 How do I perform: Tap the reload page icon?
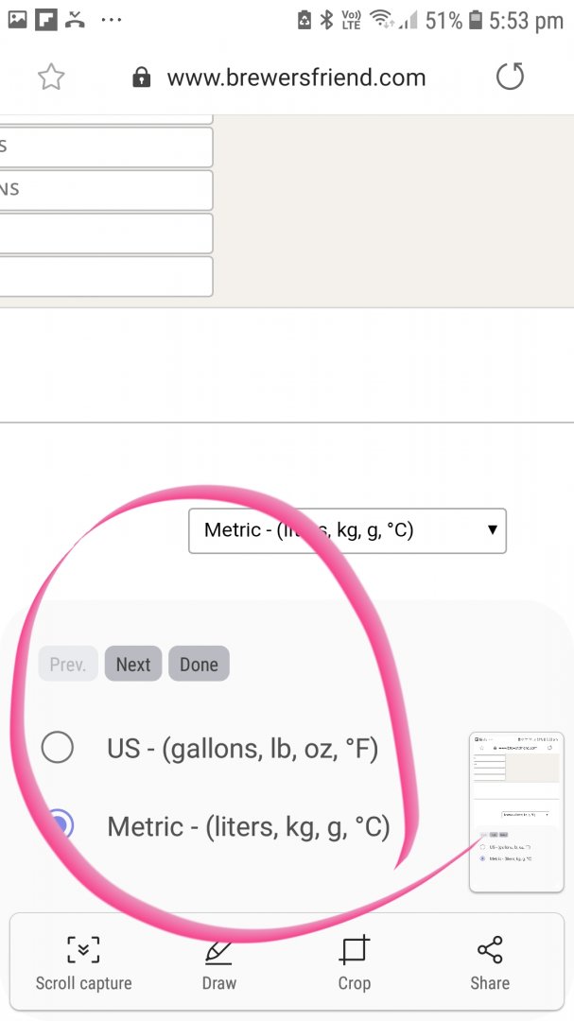pyautogui.click(x=510, y=78)
